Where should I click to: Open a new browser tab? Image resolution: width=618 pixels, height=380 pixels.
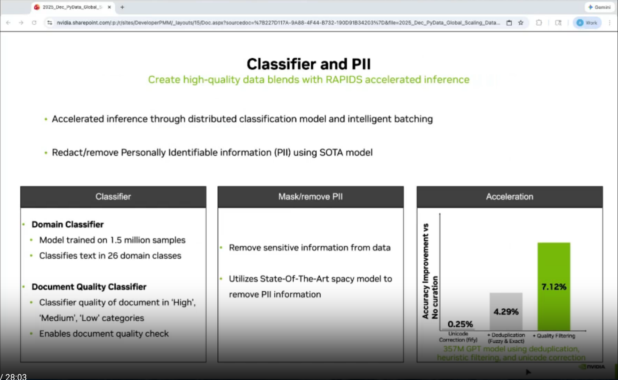pyautogui.click(x=122, y=7)
